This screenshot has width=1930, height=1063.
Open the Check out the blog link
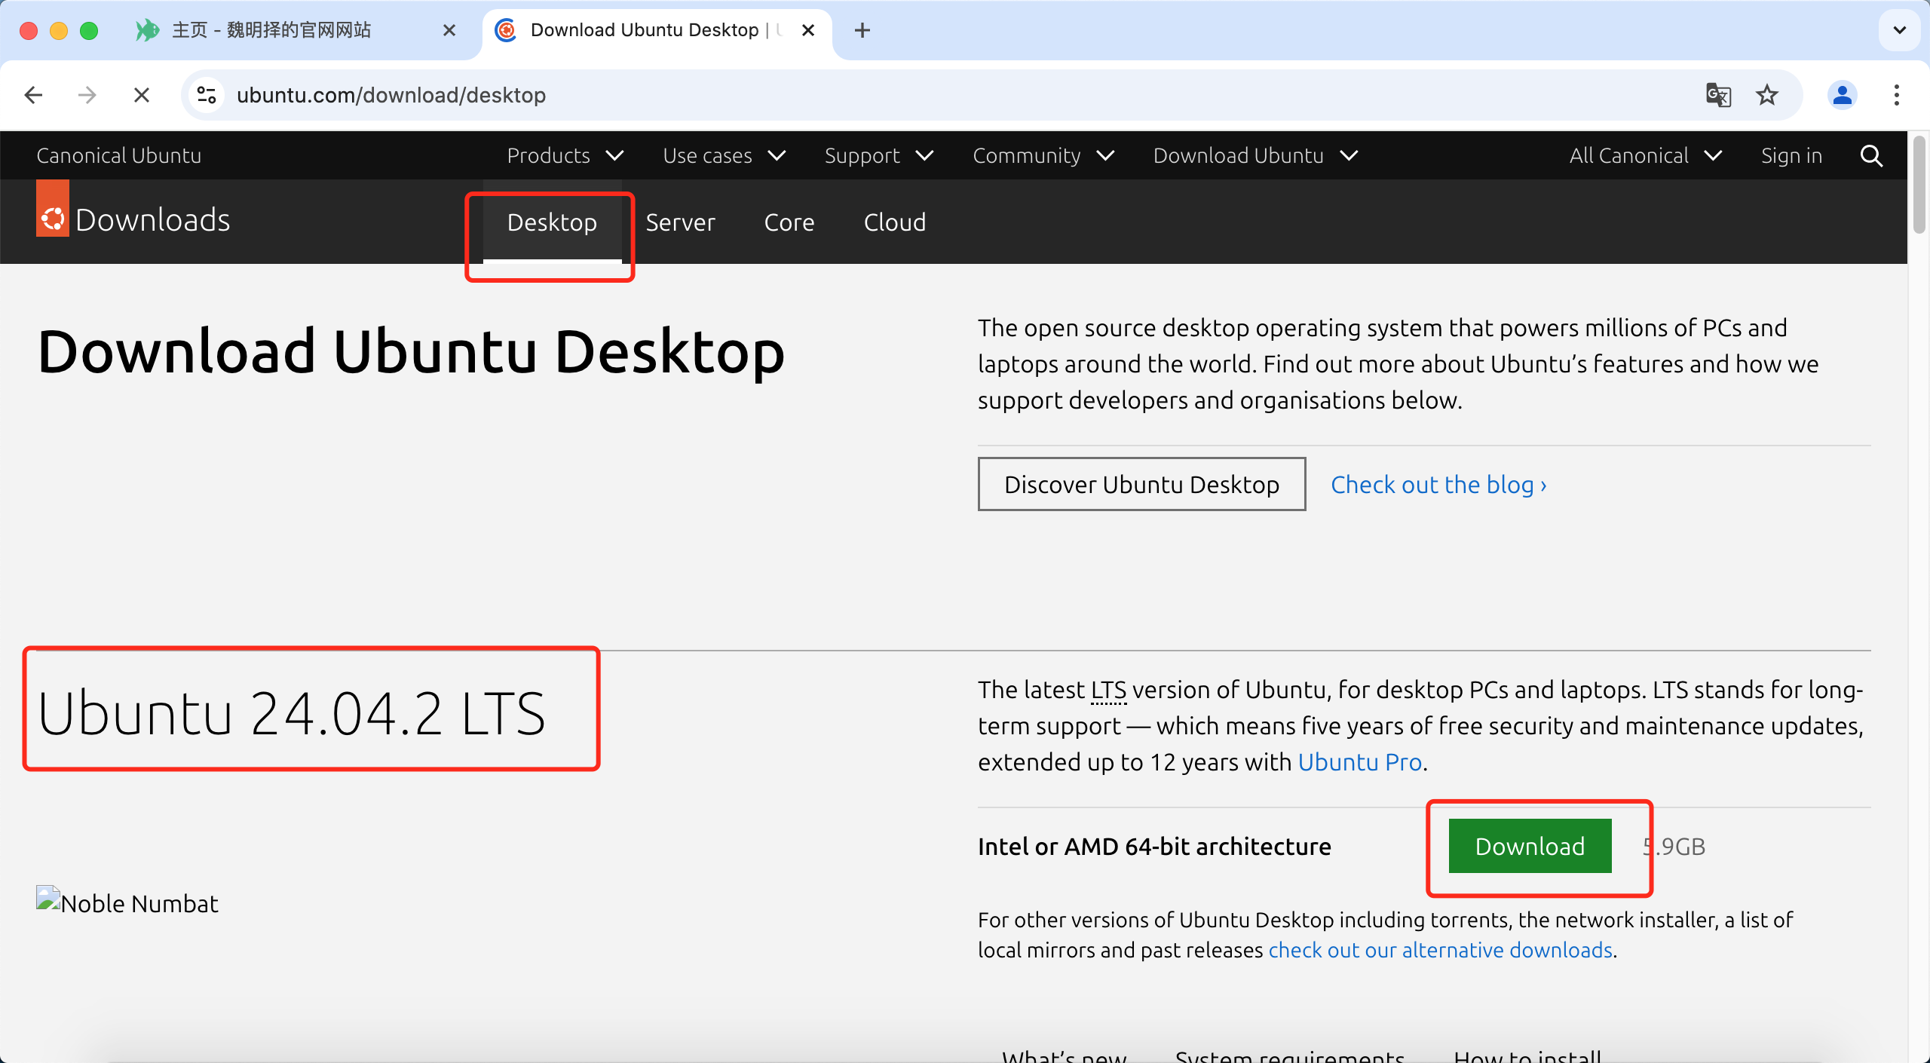tap(1438, 484)
